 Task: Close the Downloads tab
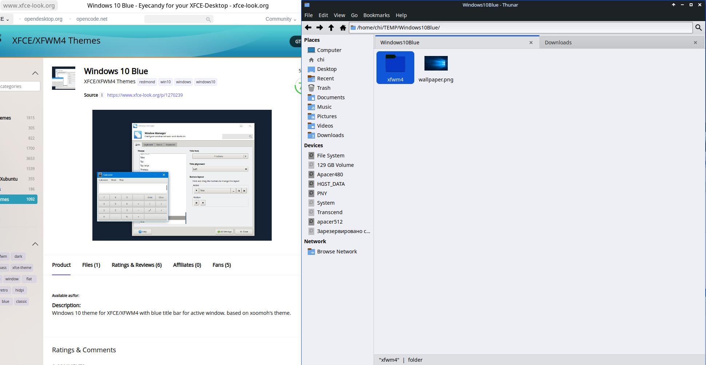click(695, 43)
